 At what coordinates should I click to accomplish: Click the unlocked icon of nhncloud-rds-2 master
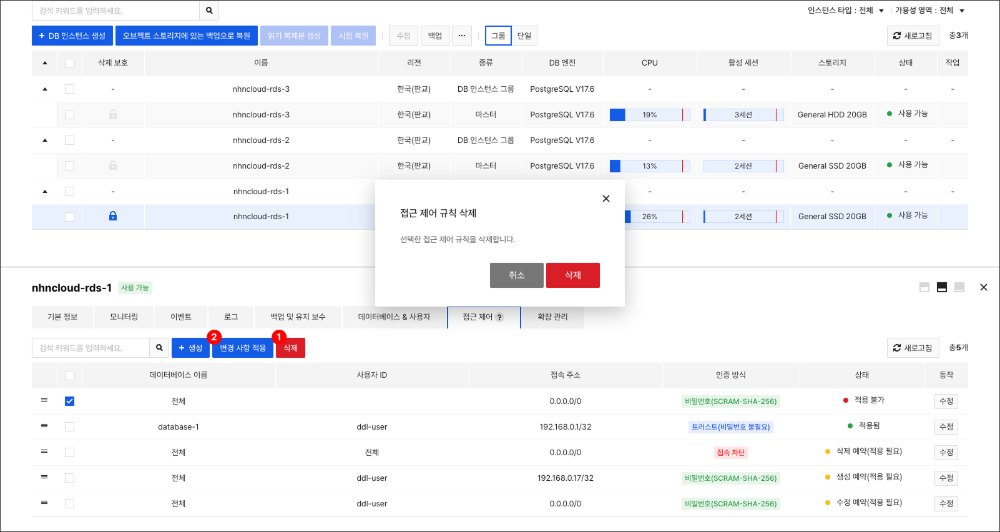point(113,165)
